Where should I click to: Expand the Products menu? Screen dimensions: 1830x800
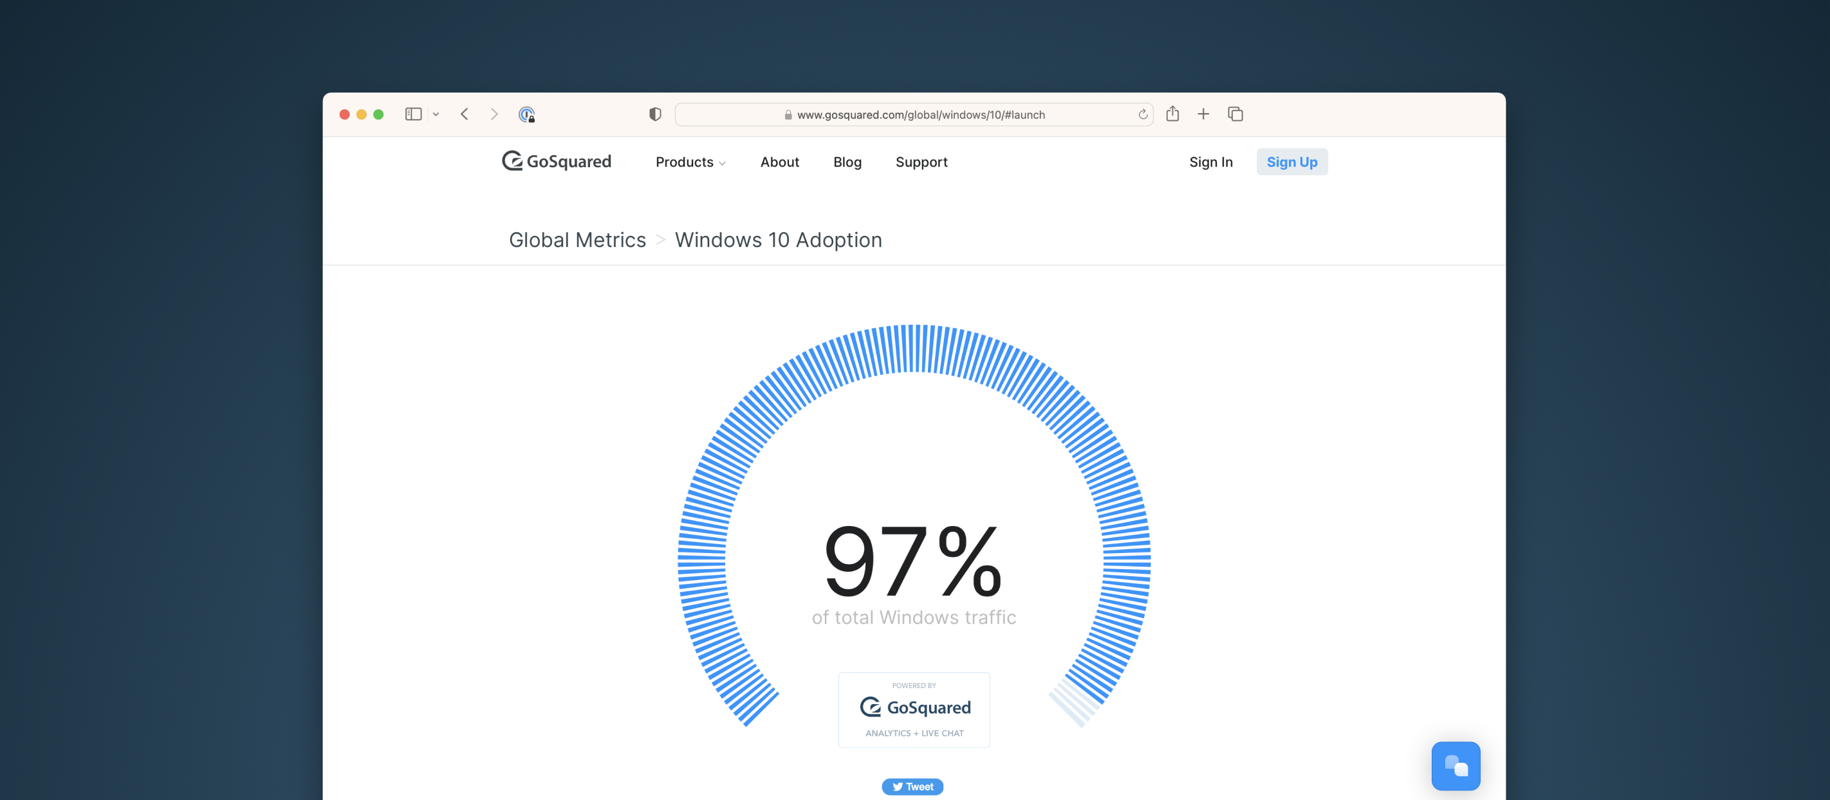(690, 162)
